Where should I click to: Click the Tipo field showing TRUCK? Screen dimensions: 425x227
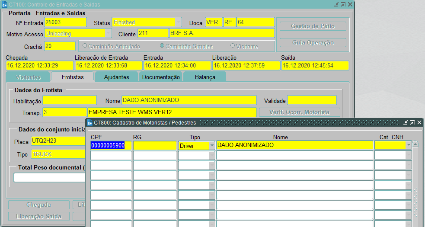(58, 154)
